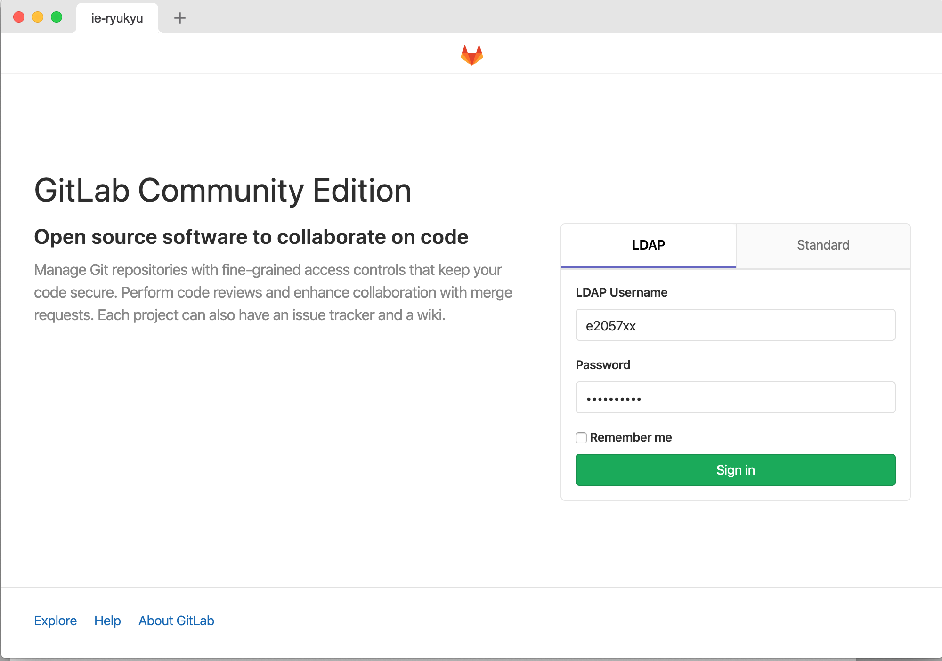
Task: Select the ie-ryukyu browser tab
Action: [x=117, y=18]
